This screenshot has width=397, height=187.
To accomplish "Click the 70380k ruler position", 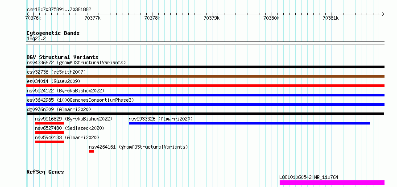I will click(271, 18).
